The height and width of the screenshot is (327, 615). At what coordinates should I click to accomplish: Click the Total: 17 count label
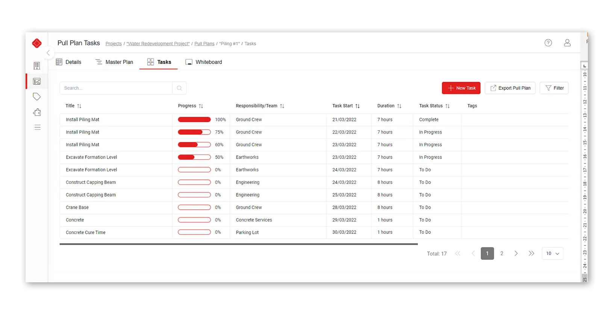click(x=437, y=254)
